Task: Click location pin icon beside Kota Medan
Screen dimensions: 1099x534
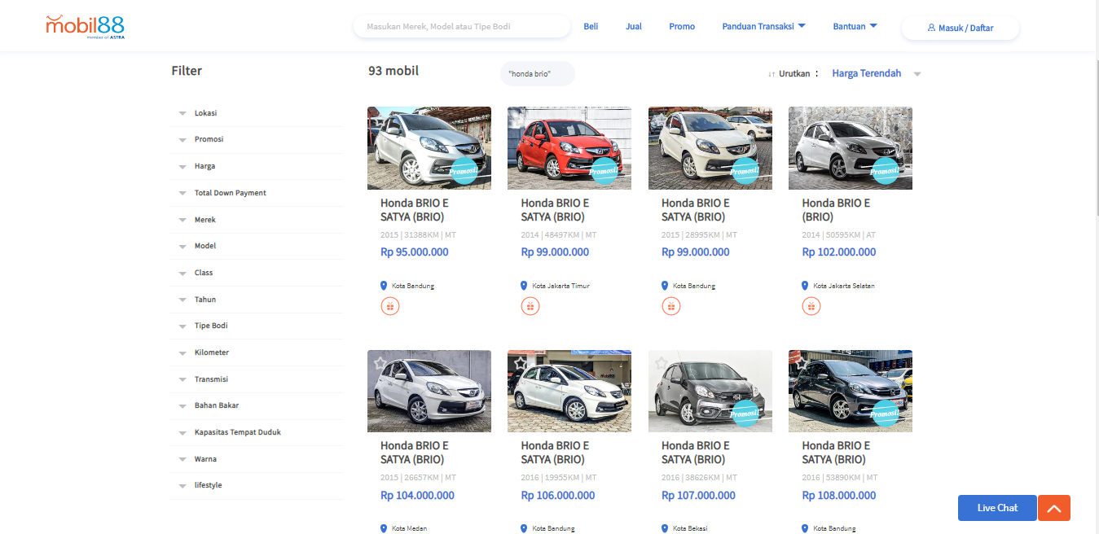Action: 384,528
